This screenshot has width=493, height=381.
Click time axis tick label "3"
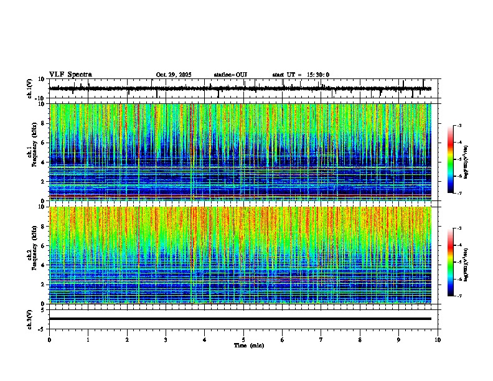tap(166, 340)
